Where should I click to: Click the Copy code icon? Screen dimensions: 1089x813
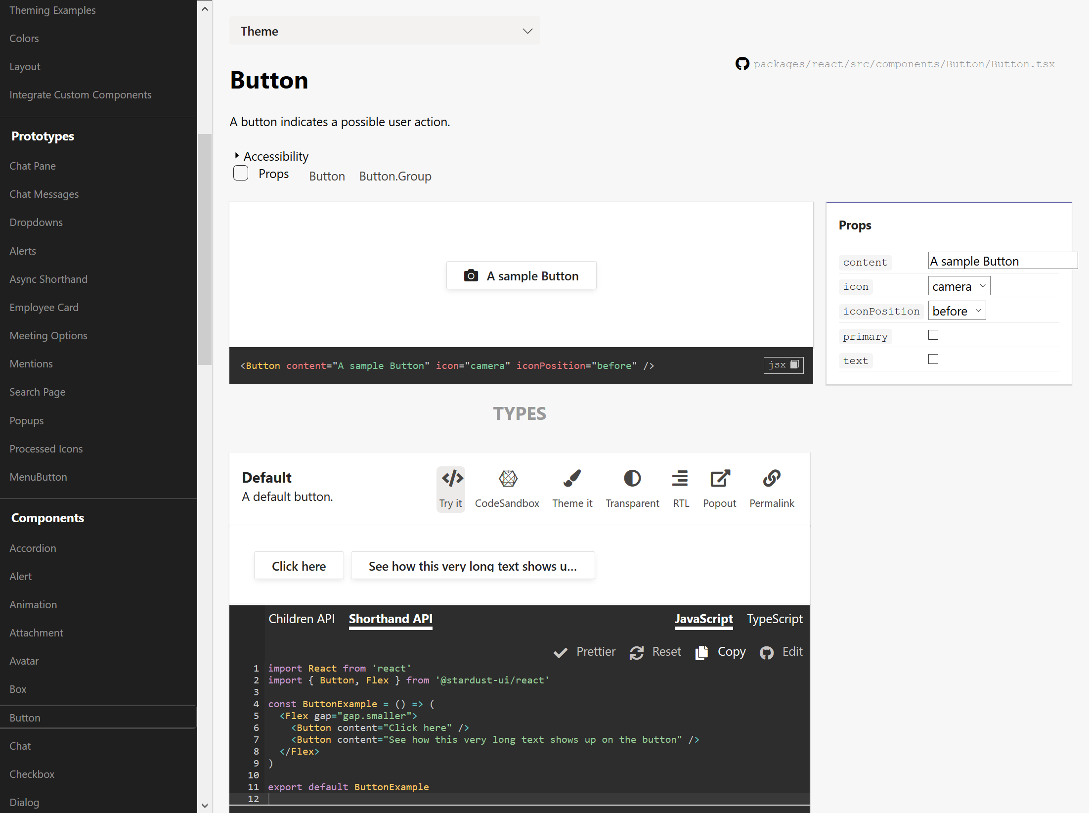point(701,653)
